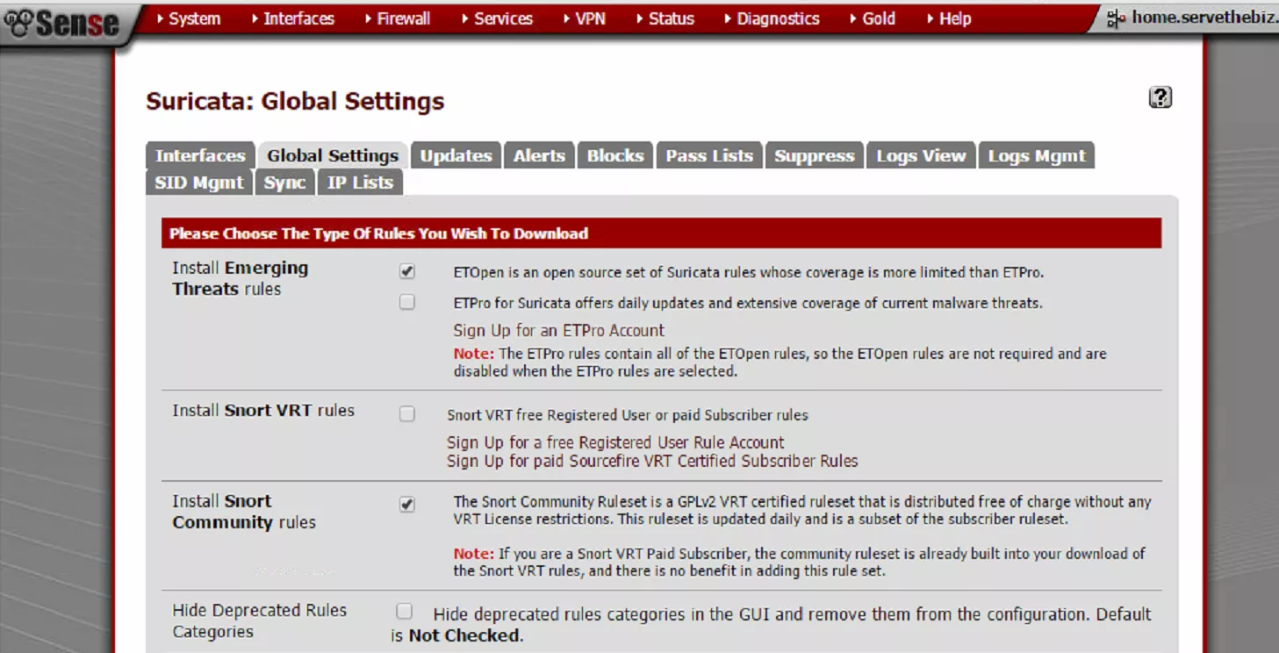Click the Install Snort VRT rules label
This screenshot has height=653, width=1279.
(263, 410)
